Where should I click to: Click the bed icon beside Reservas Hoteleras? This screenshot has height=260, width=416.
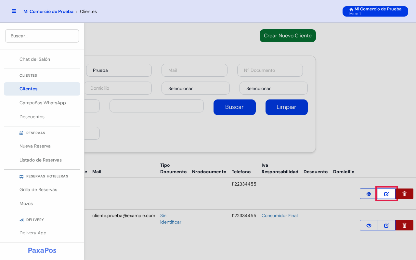(21, 176)
